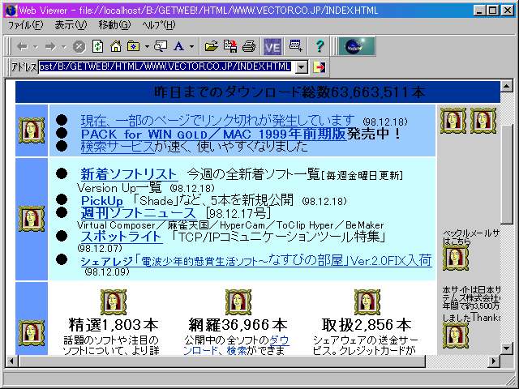Open the Favorites folder icon

(133, 46)
